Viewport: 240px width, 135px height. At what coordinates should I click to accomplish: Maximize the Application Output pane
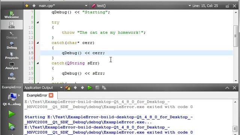pyautogui.click(x=227, y=88)
